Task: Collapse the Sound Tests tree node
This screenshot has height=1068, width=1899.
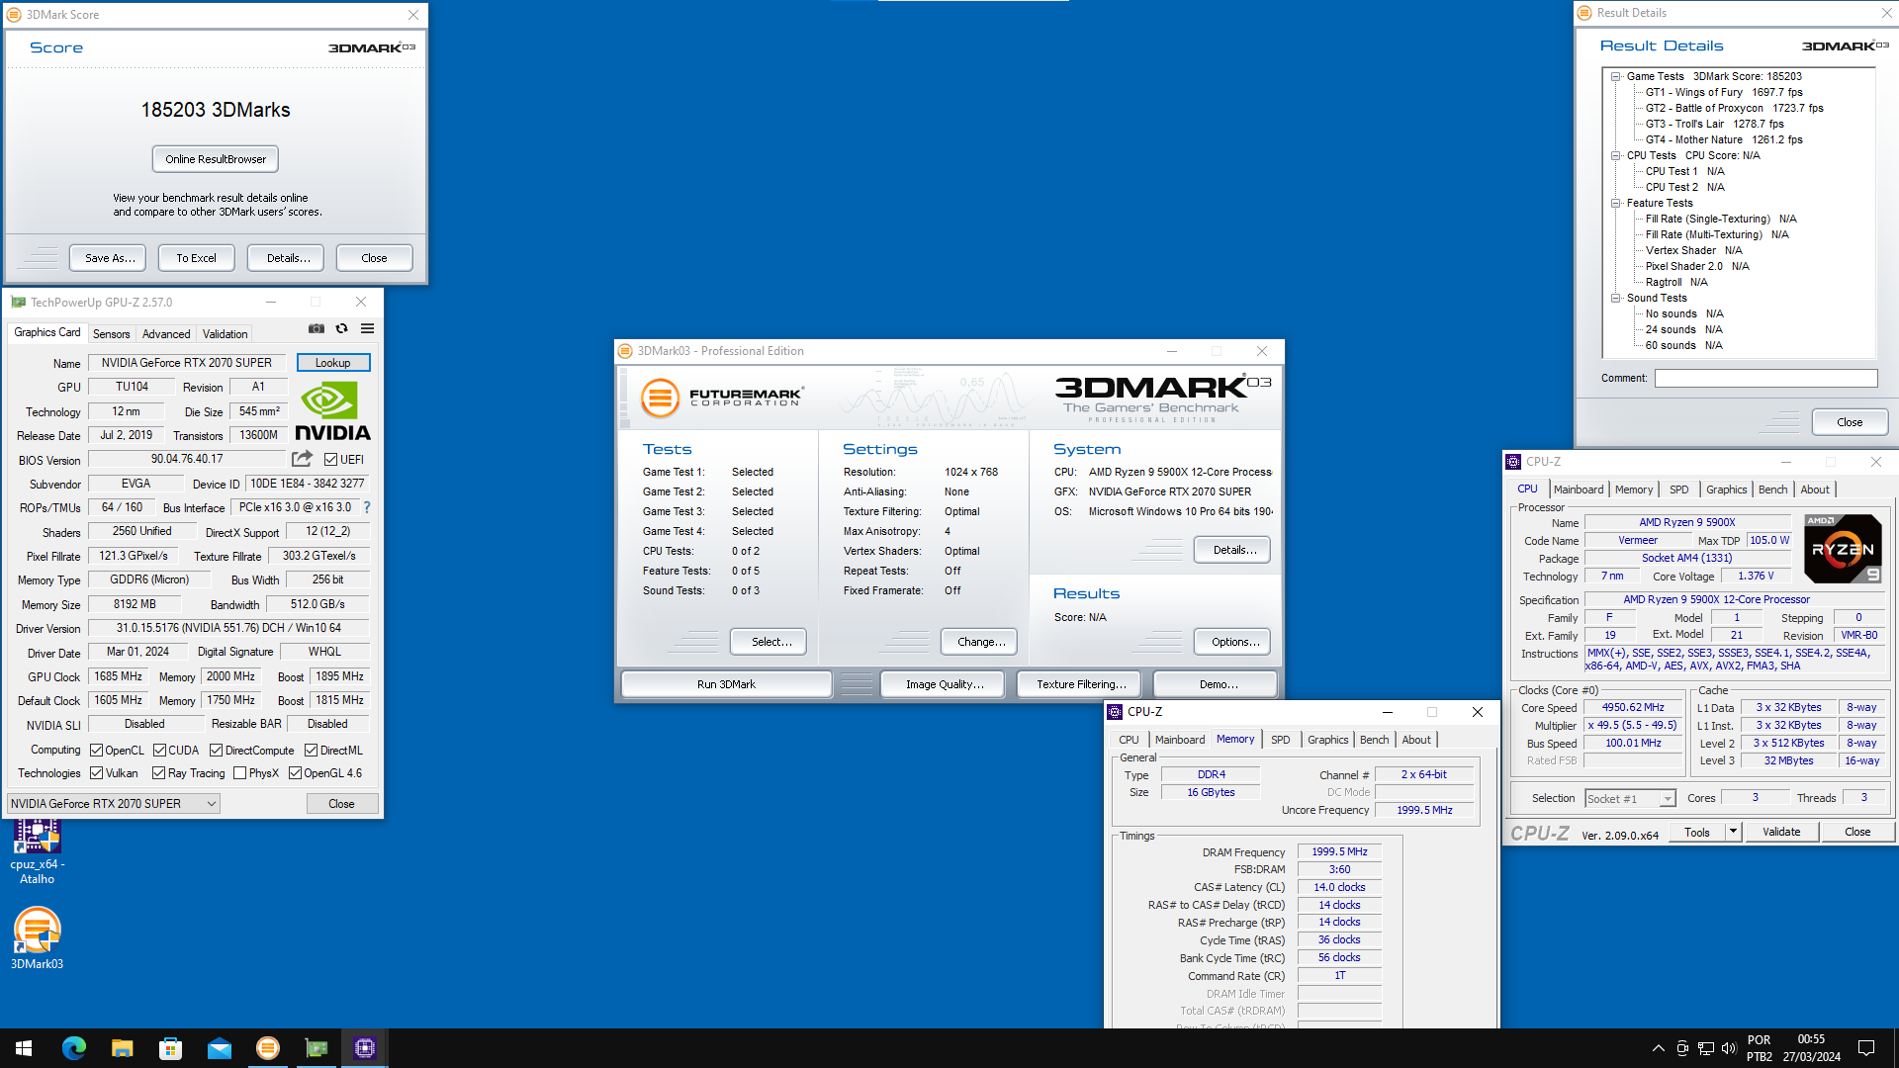Action: pyautogui.click(x=1615, y=298)
